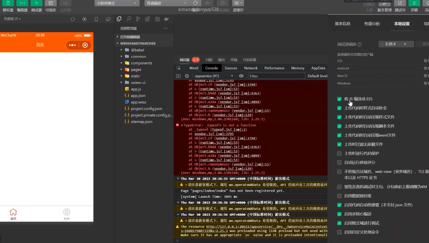Click the 测试号 test account icon
Screen dimensions: 429x243
400,3
